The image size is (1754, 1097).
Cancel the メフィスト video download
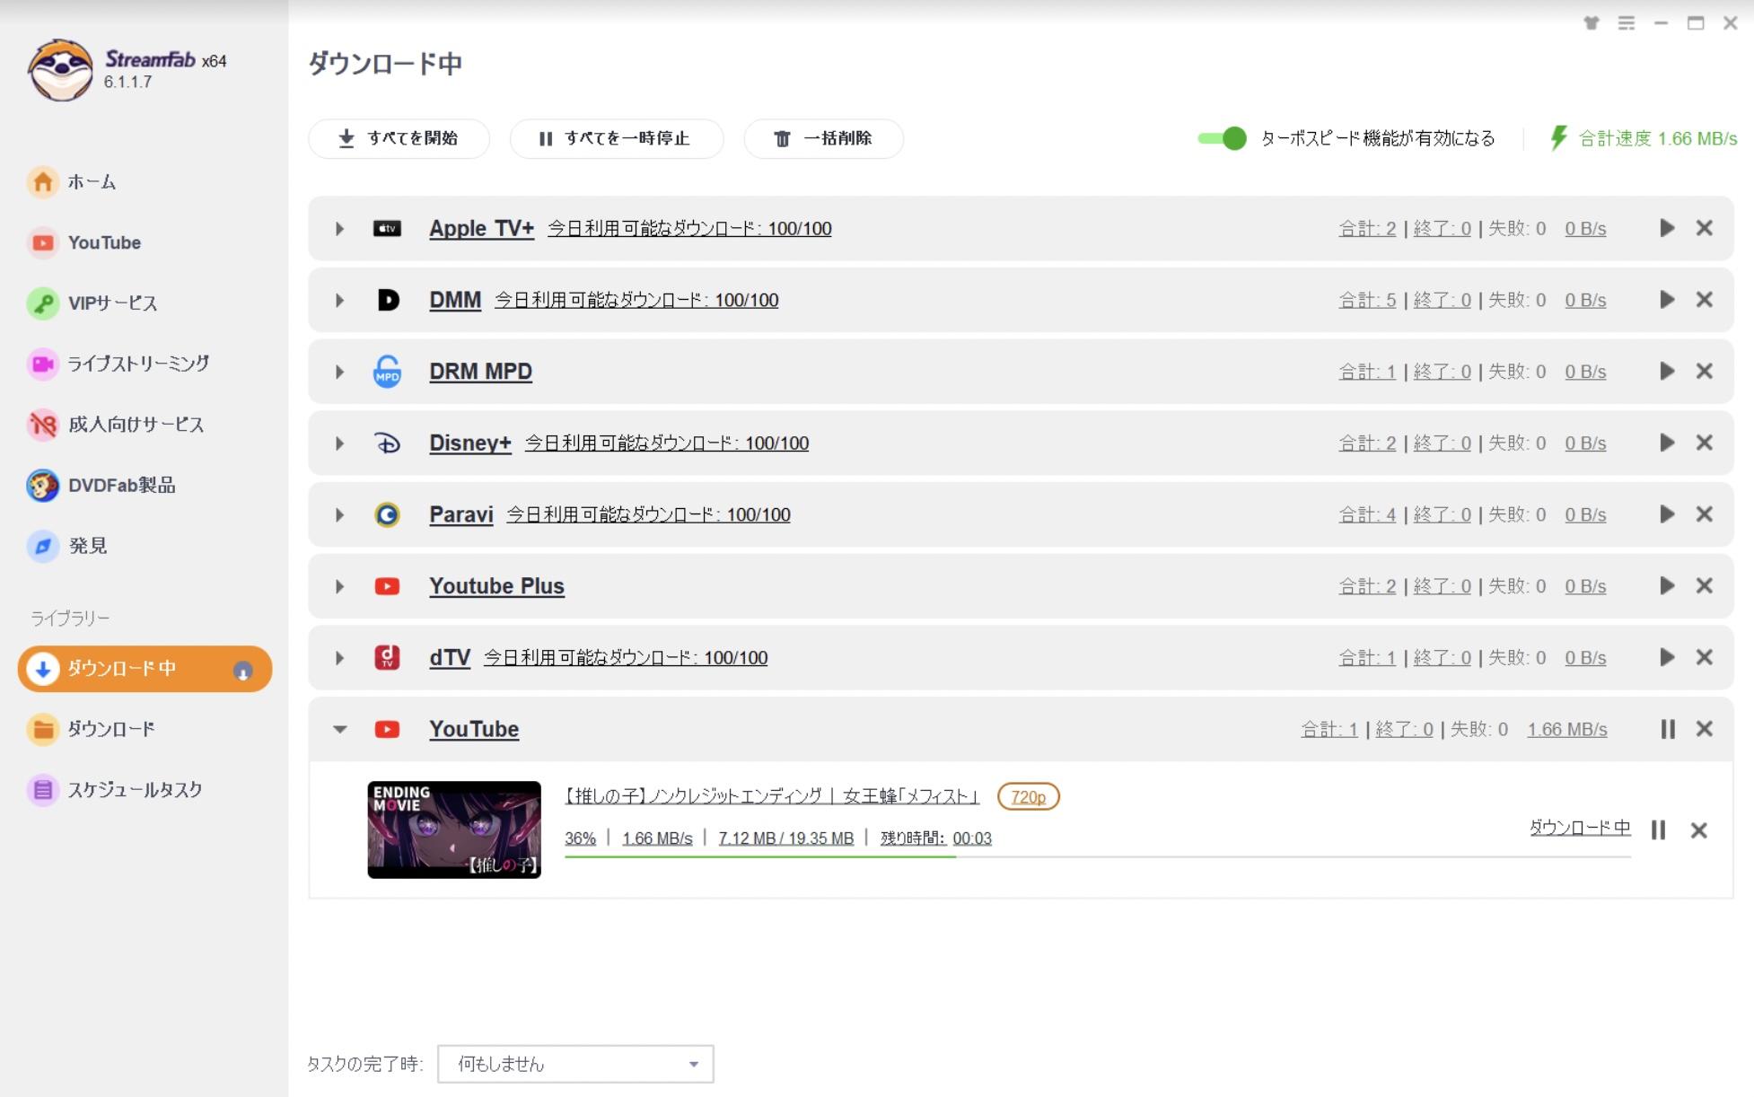coord(1698,830)
